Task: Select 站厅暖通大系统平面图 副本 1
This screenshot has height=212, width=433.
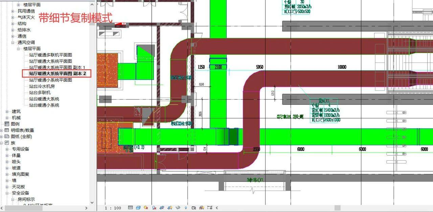Action: coord(57,67)
